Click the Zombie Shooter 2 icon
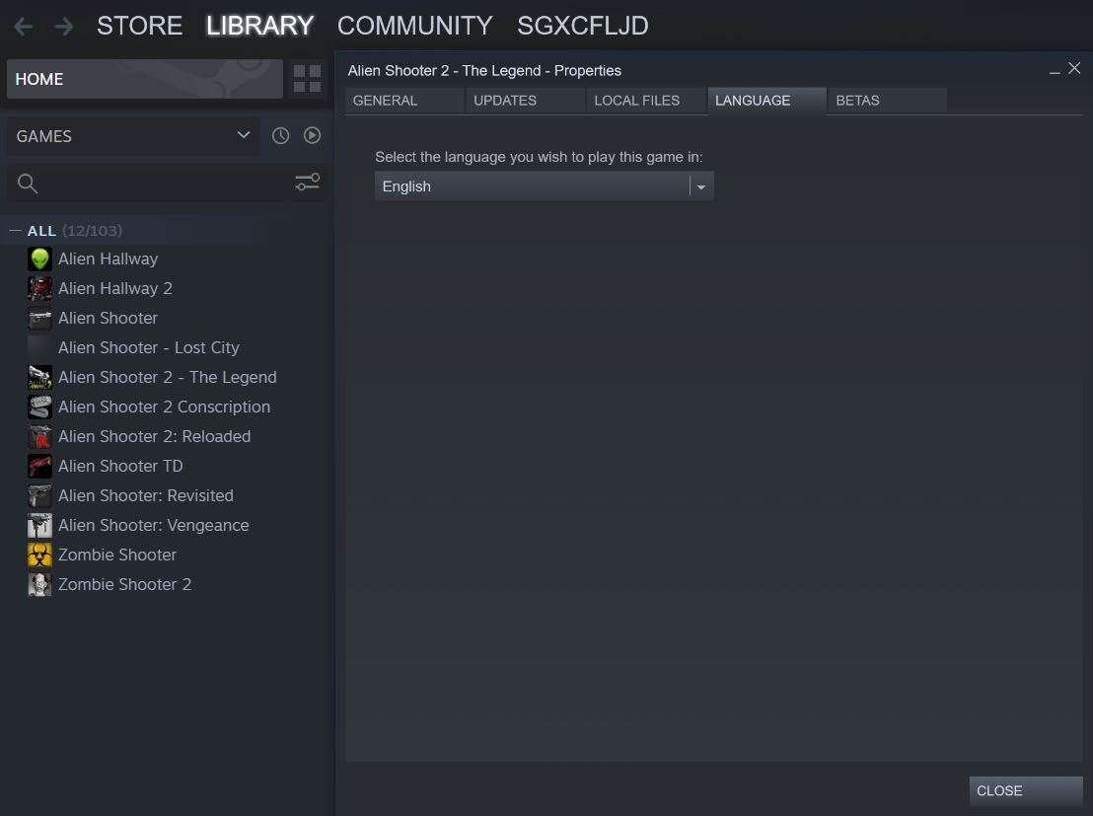1093x816 pixels. pos(39,584)
